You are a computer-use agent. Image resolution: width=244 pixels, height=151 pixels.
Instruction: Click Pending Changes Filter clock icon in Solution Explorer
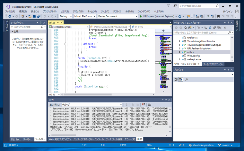click(x=199, y=28)
